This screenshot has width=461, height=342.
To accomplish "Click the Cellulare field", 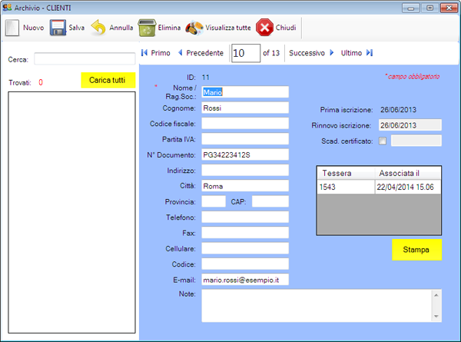I will click(245, 248).
